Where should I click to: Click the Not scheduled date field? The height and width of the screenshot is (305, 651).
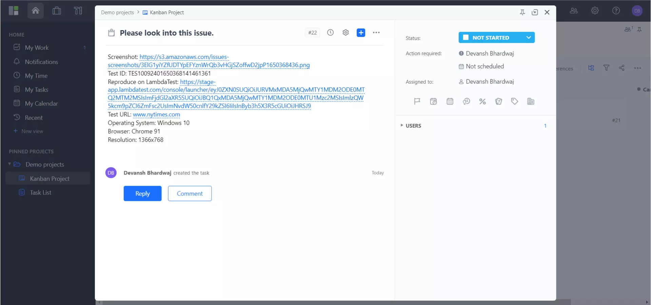[x=485, y=66]
